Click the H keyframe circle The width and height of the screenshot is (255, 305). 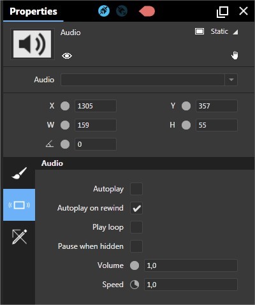click(186, 125)
